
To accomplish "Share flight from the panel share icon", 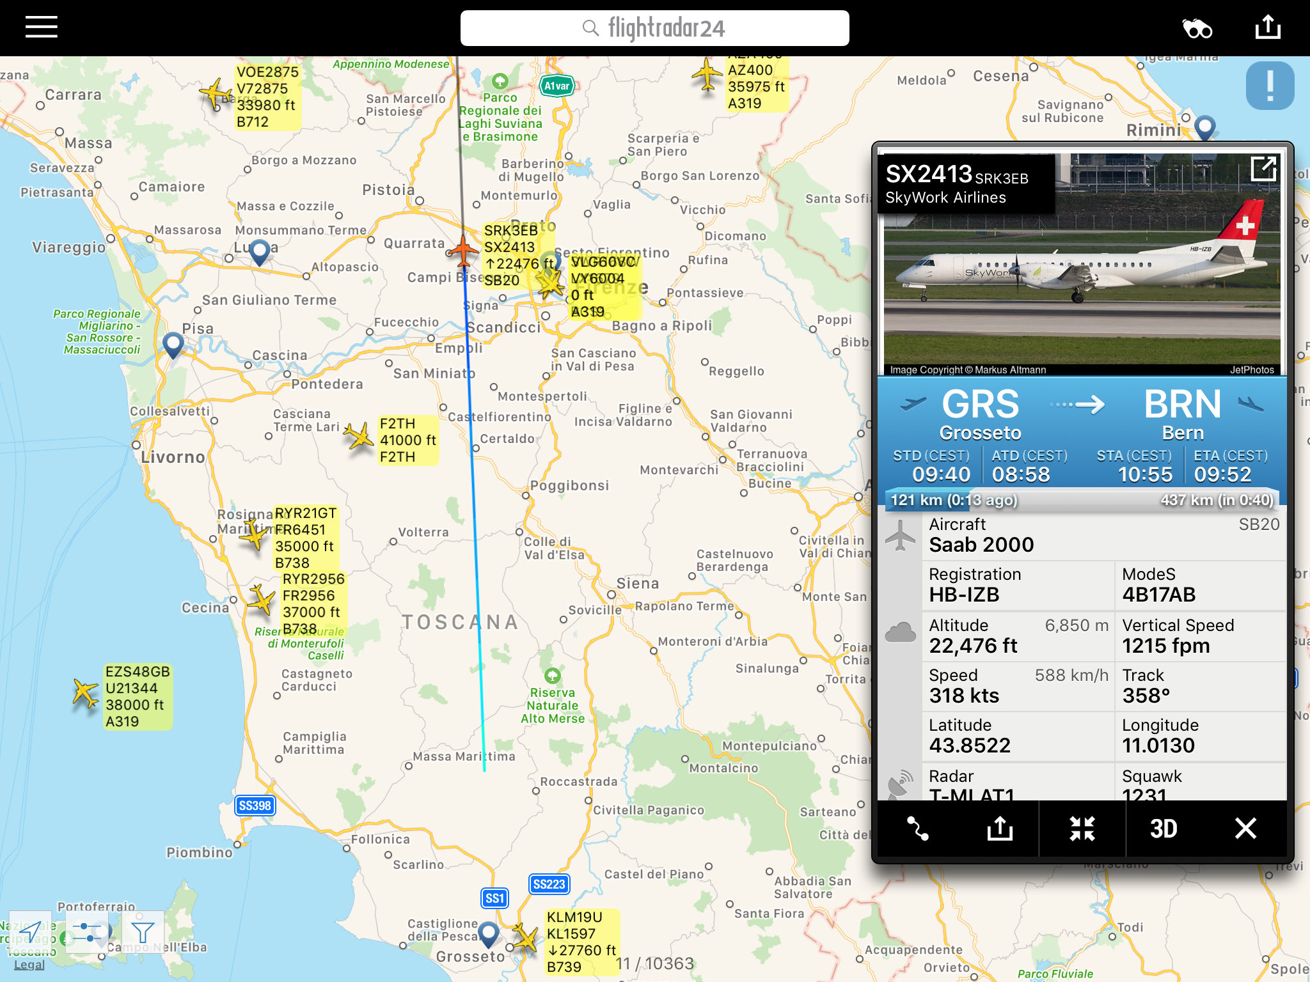I will (1000, 829).
